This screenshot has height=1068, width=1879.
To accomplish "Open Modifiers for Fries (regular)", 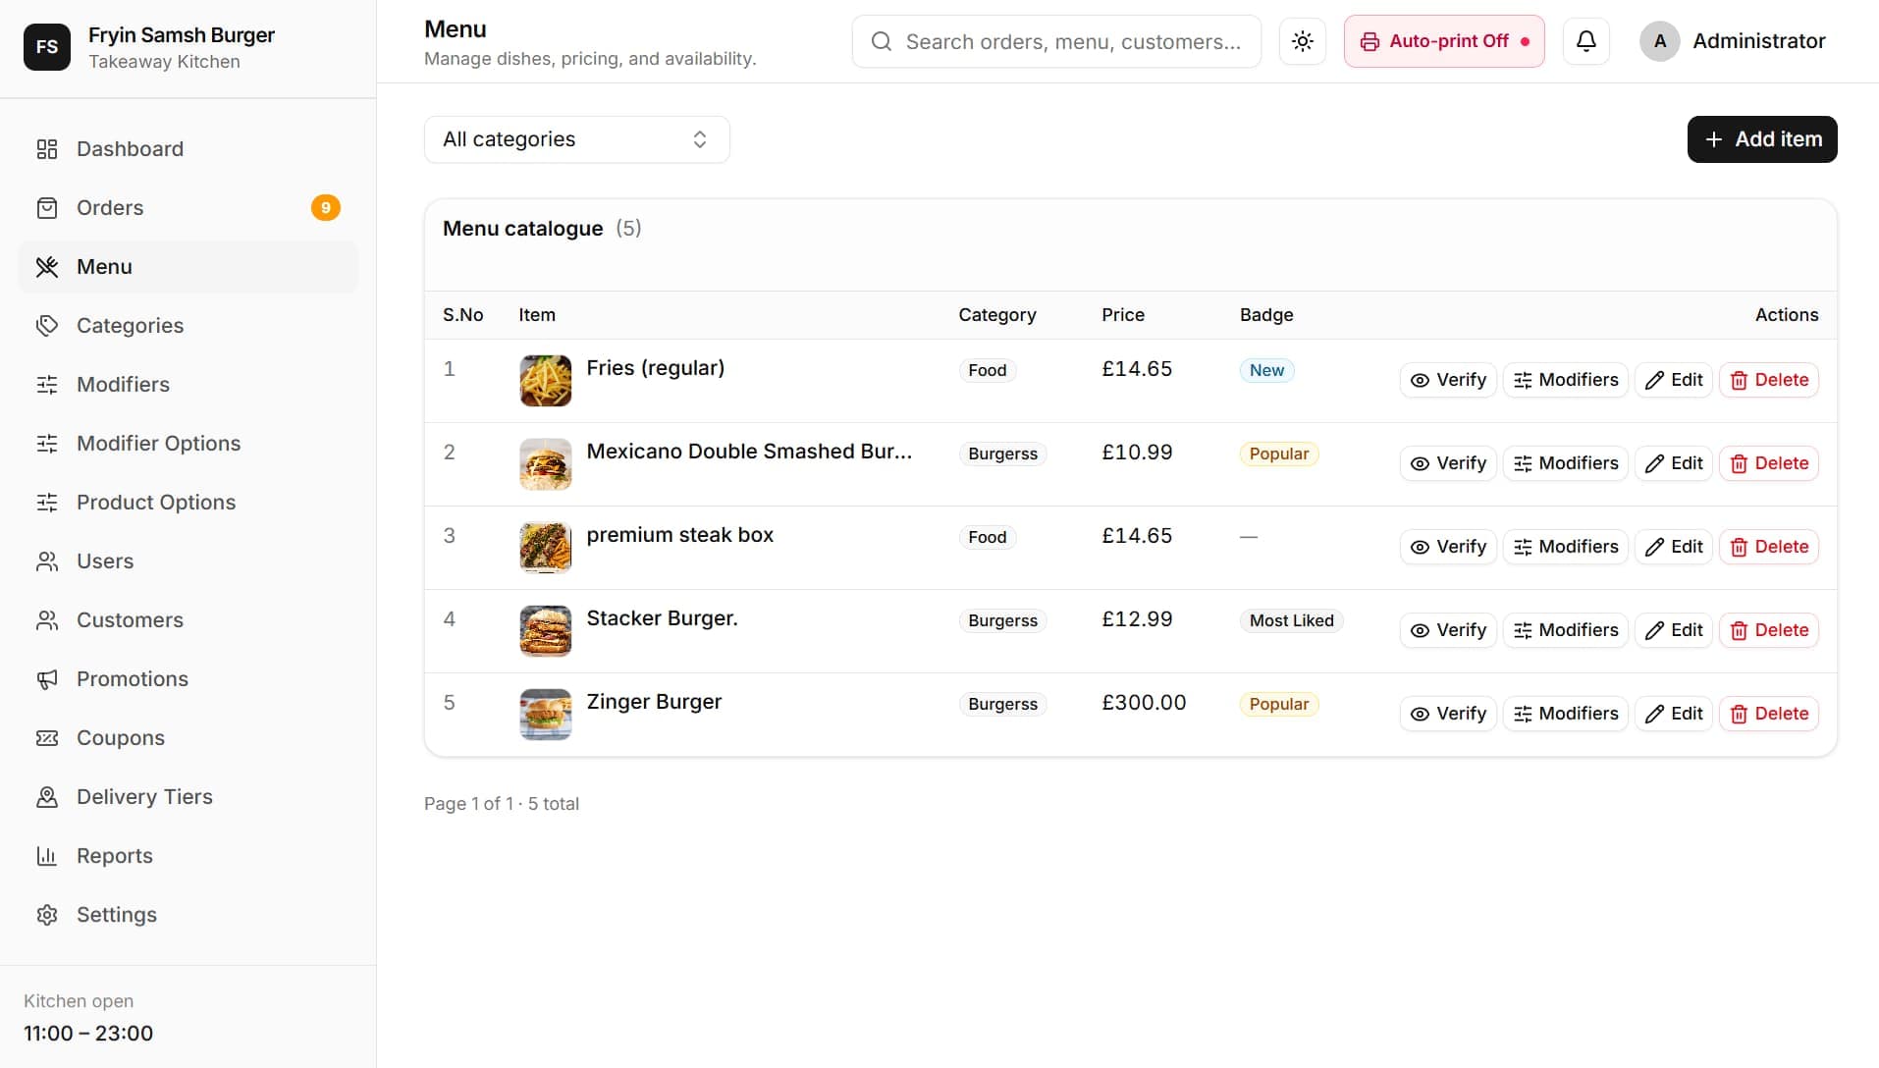I will pos(1566,380).
